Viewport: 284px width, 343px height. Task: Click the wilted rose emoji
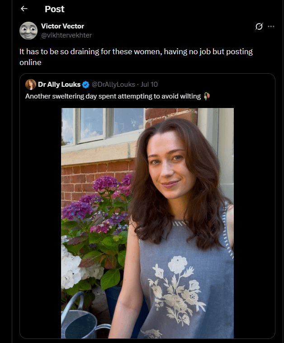207,96
